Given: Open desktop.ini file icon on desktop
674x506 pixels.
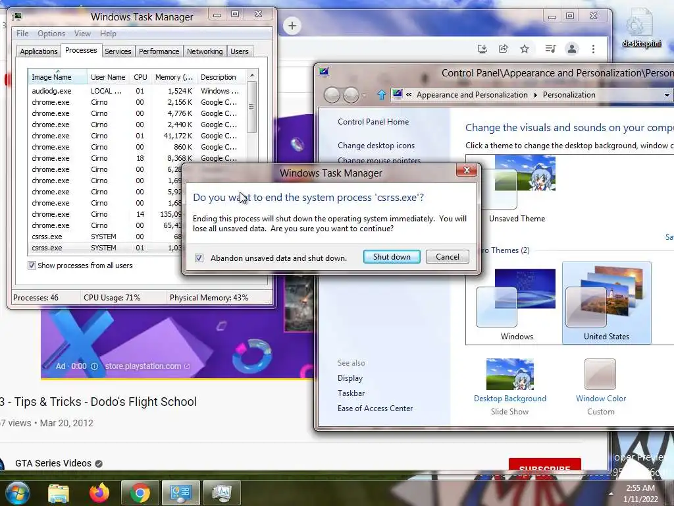Looking at the screenshot, I should click(x=641, y=28).
